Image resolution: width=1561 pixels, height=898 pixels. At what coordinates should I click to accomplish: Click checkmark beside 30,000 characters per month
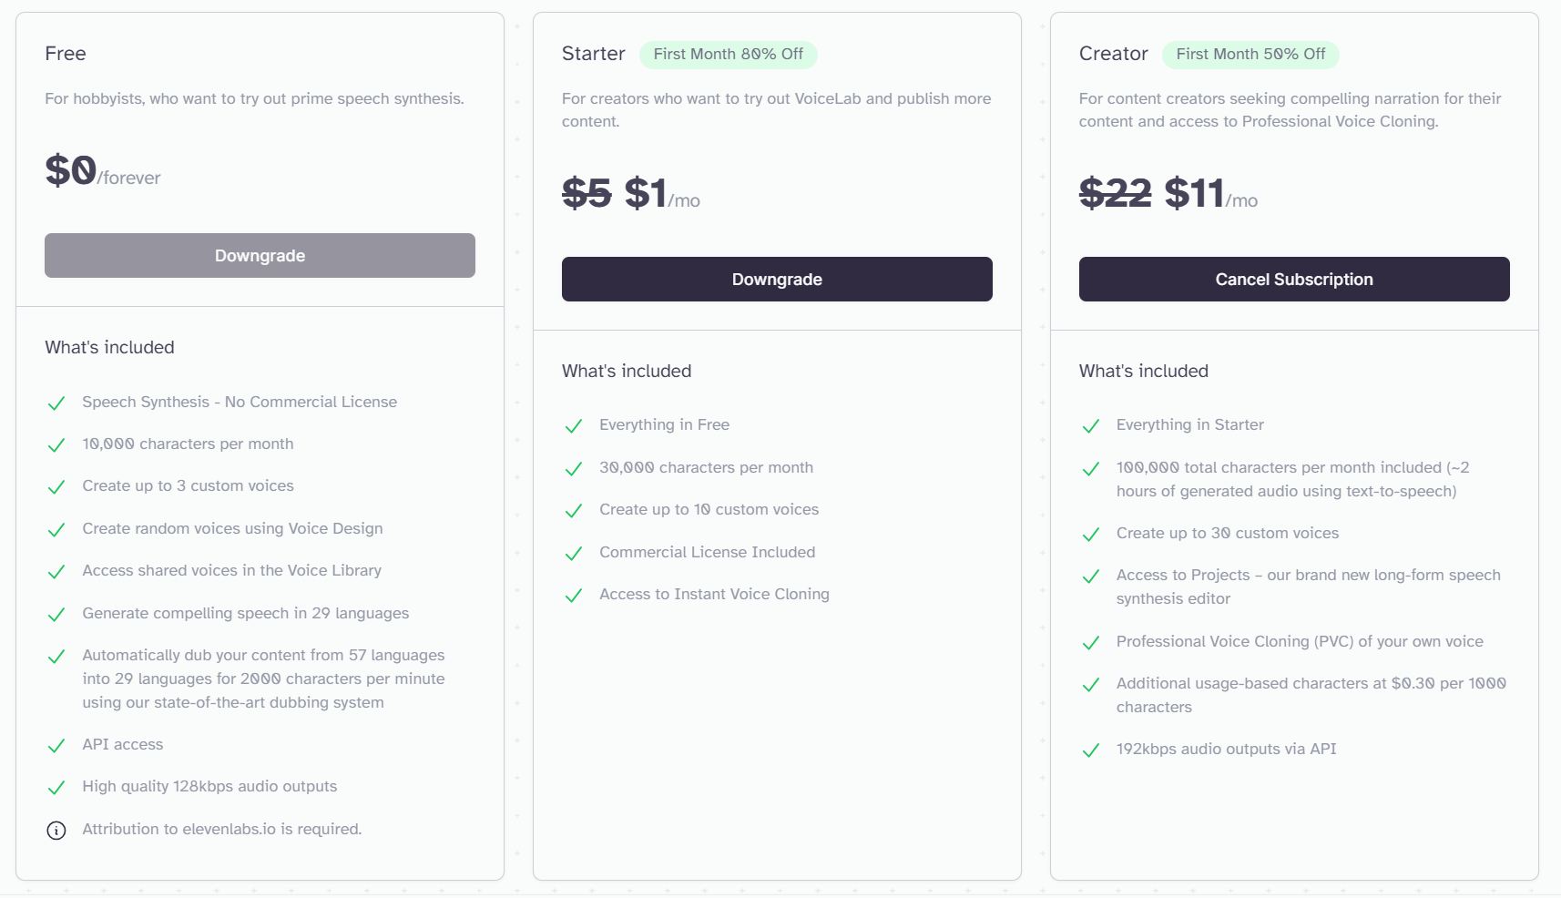coord(574,469)
